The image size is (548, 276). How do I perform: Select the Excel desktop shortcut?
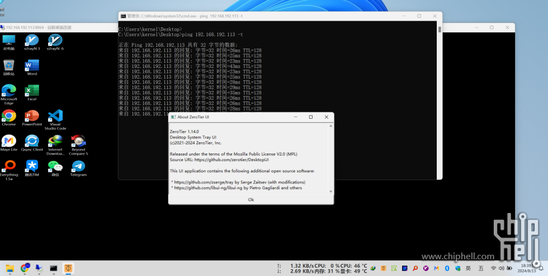click(32, 93)
